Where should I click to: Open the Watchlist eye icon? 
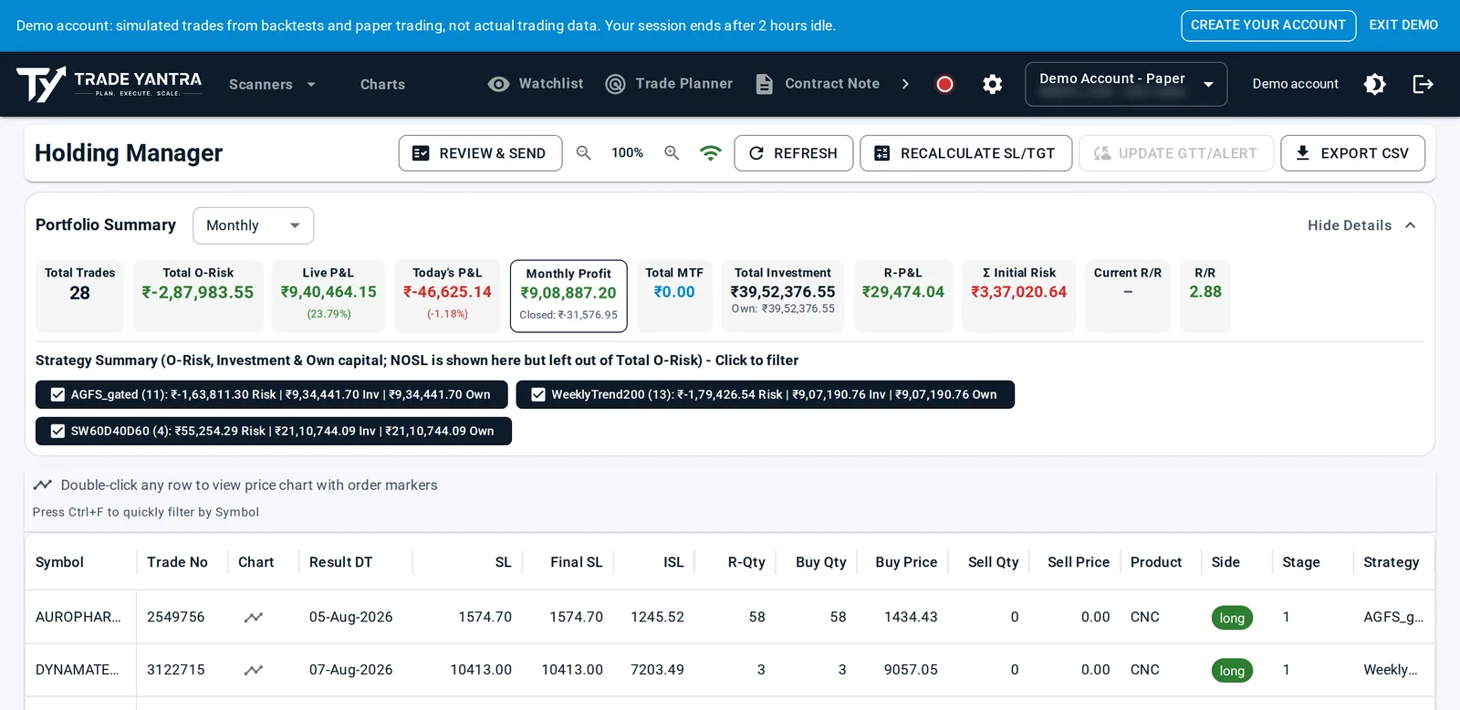pyautogui.click(x=498, y=84)
